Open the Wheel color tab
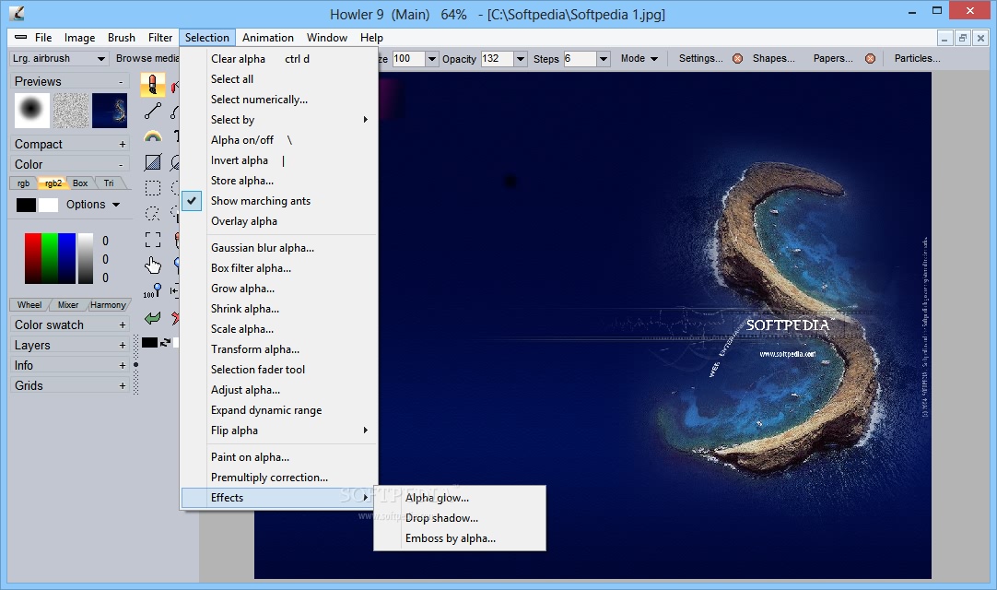This screenshot has width=997, height=590. [x=29, y=305]
